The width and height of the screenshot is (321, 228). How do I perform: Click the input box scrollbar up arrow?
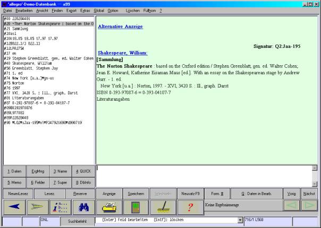[x=315, y=168]
